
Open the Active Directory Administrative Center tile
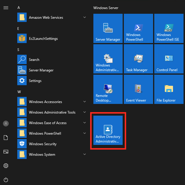click(108, 130)
